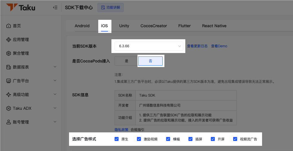The width and height of the screenshot is (293, 151).
Task: Click the 当前SDK版本 label
Action: (x=84, y=46)
